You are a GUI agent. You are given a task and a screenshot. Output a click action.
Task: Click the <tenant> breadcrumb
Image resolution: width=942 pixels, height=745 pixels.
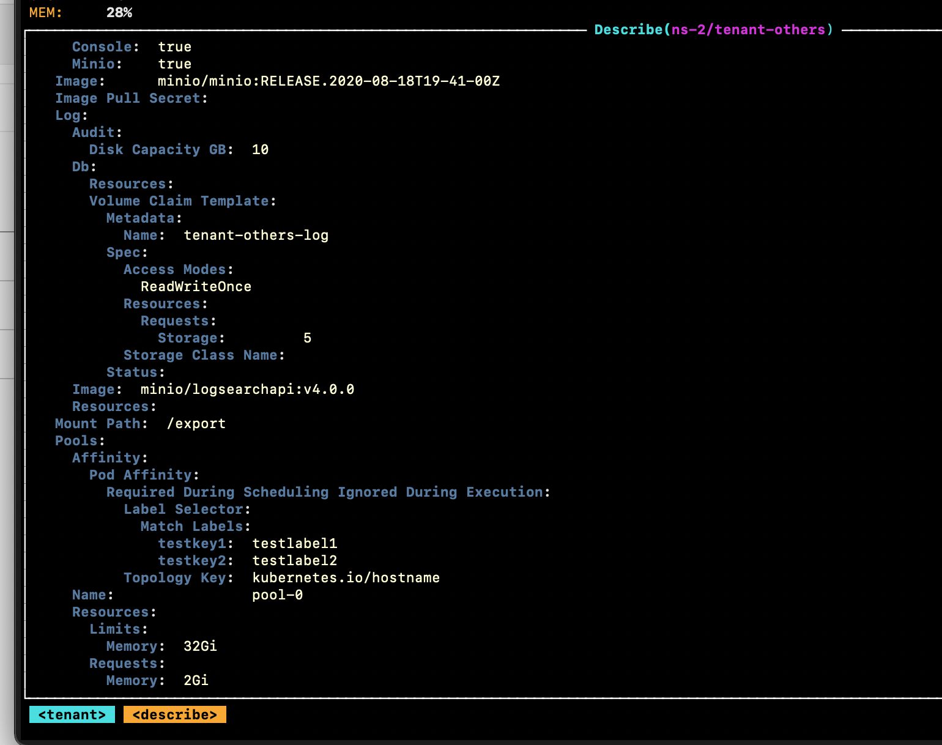pyautogui.click(x=72, y=714)
